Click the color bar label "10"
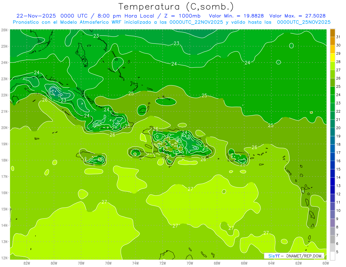Viewport: 346px width, 267px height. coord(339,211)
